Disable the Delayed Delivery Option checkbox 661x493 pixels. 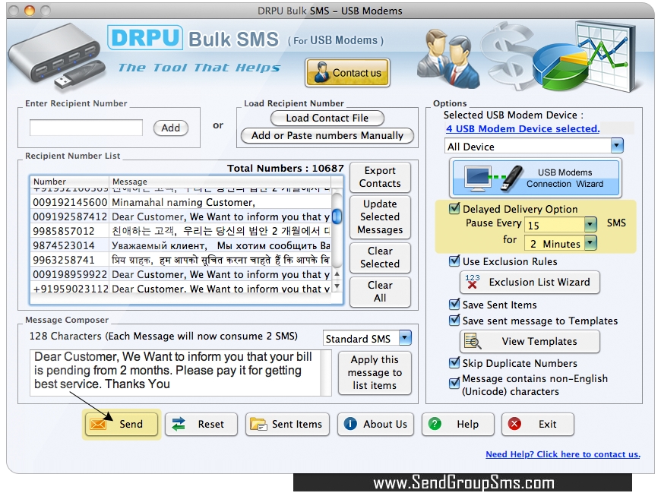(x=454, y=208)
